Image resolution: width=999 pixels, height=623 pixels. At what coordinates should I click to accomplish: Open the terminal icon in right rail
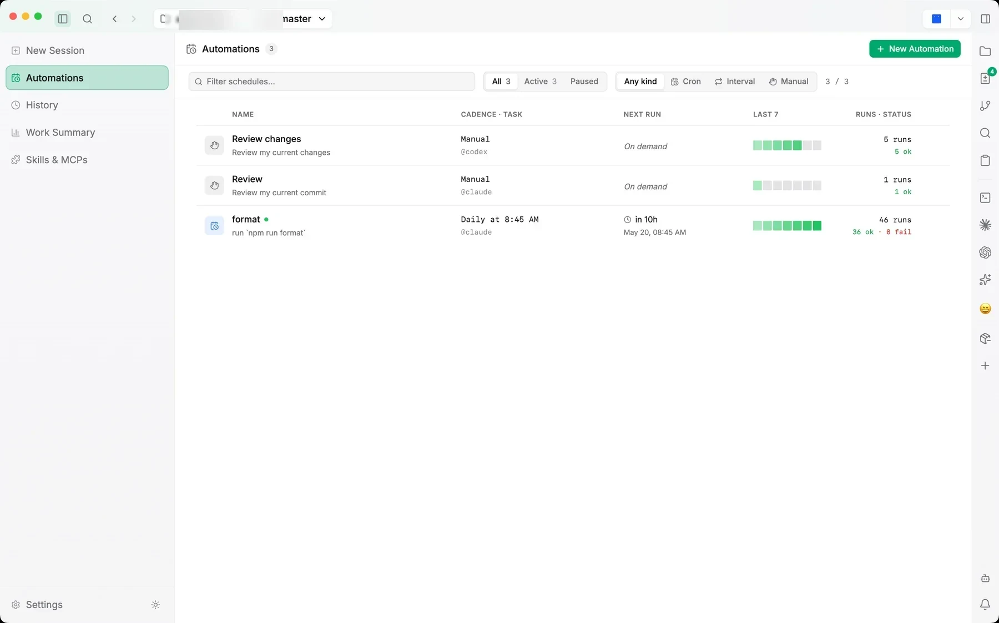[985, 197]
